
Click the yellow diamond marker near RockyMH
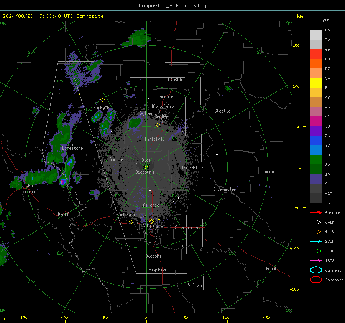102,100
